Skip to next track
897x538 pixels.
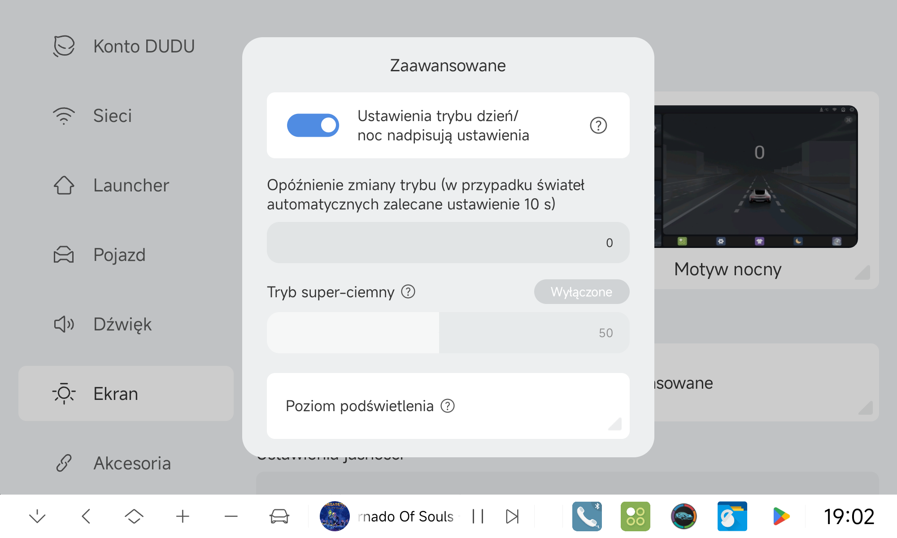pyautogui.click(x=512, y=516)
